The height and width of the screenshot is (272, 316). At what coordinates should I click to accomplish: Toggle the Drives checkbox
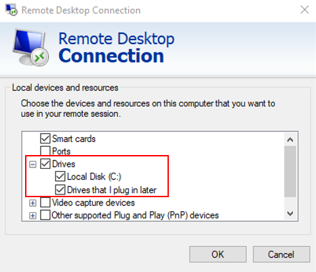(x=45, y=164)
